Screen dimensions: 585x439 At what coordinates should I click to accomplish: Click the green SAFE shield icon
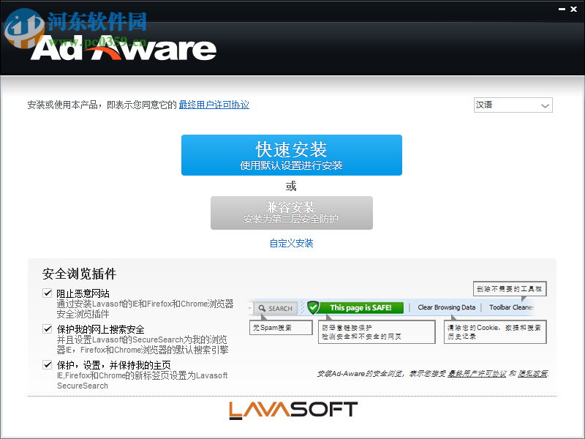(313, 306)
